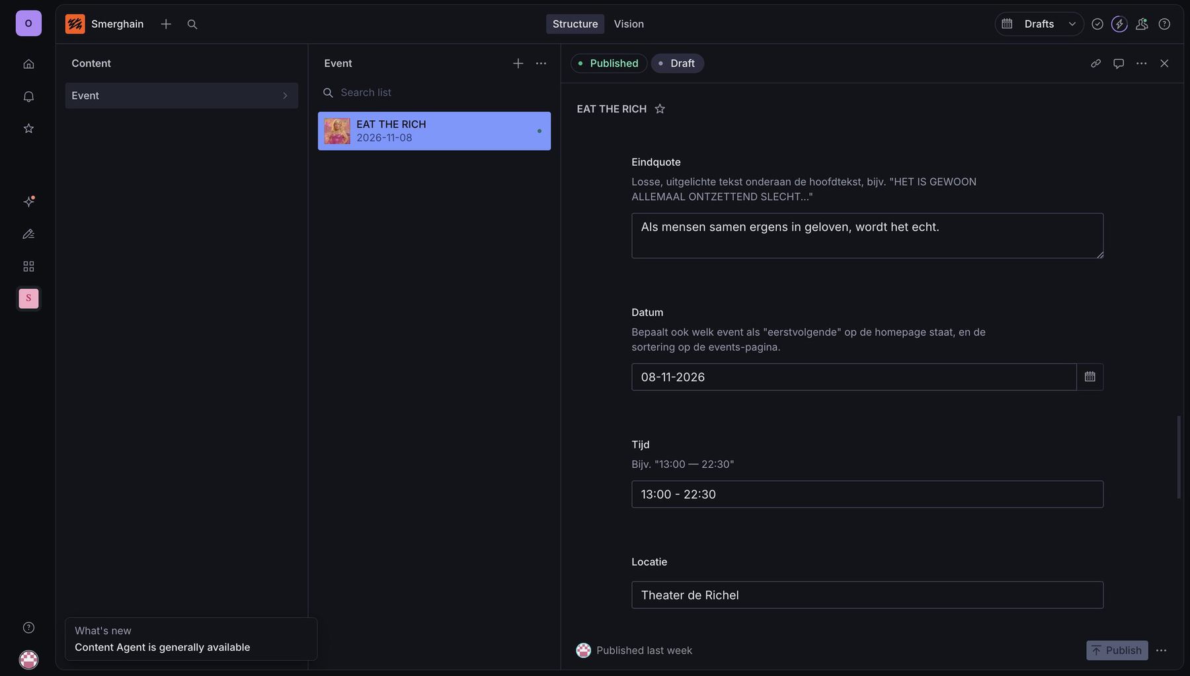Screen dimensions: 1190x676
Task: Select the pink S project icon
Action: 28,299
